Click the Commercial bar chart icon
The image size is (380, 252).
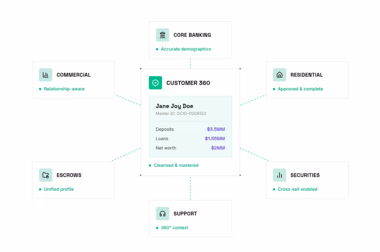46,74
